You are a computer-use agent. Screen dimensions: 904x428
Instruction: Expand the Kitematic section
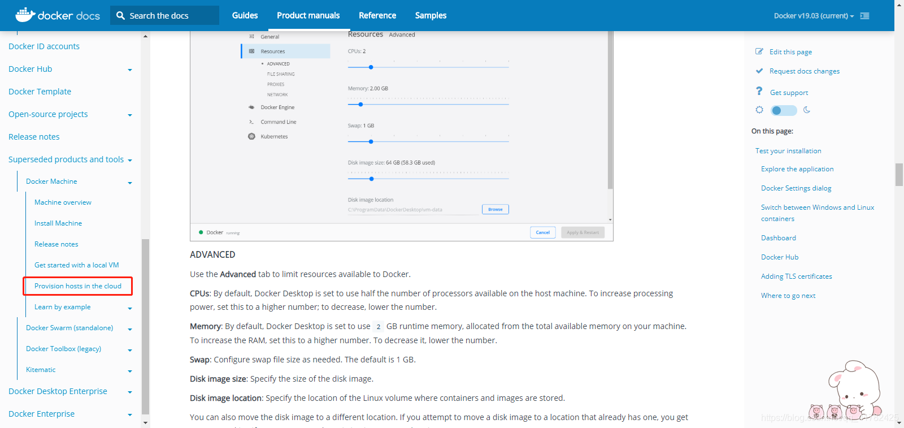coord(130,371)
